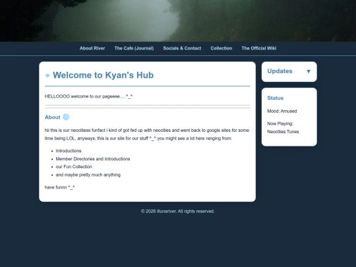
Task: Go to The Cafe (Journal) link
Action: (x=134, y=48)
